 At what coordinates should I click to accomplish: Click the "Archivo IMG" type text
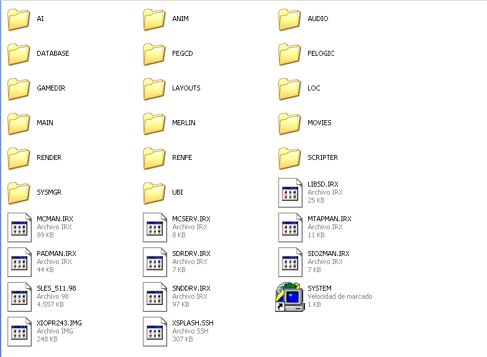click(x=55, y=331)
